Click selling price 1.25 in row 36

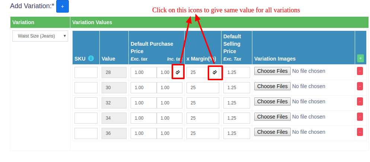coord(237,133)
